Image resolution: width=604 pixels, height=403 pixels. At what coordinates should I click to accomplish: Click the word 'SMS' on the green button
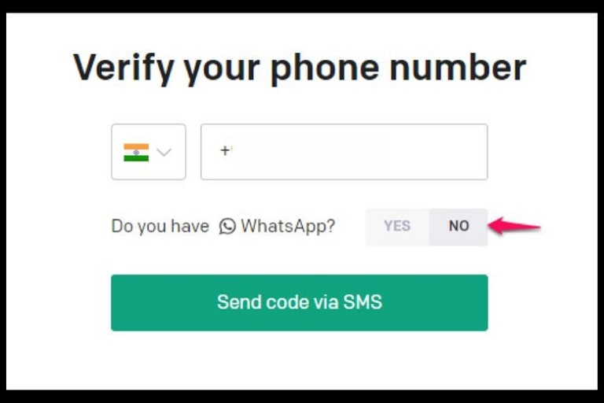(x=363, y=302)
